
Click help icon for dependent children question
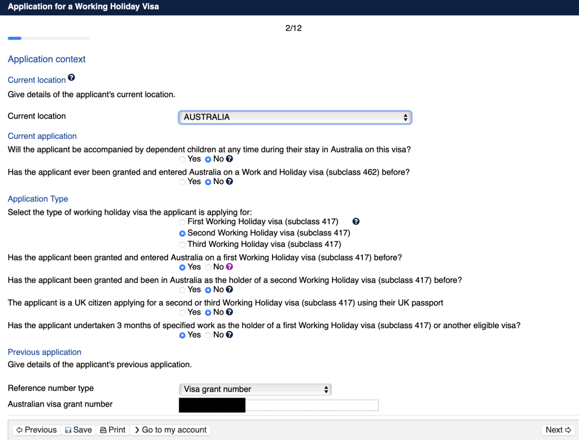click(230, 159)
